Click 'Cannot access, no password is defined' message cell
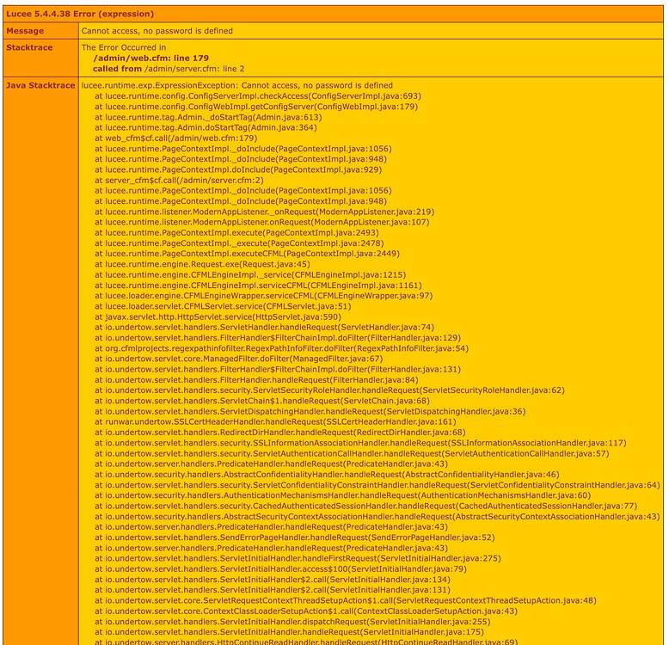Viewport: 669px width, 645px height. coord(157,31)
